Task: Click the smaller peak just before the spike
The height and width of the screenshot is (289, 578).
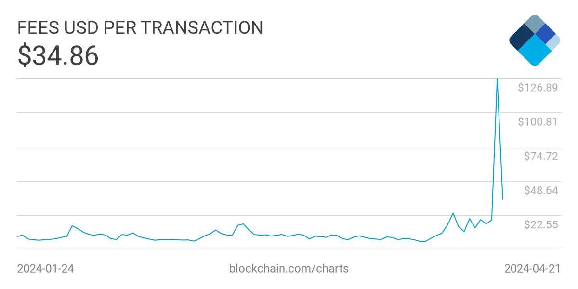Action: [453, 213]
